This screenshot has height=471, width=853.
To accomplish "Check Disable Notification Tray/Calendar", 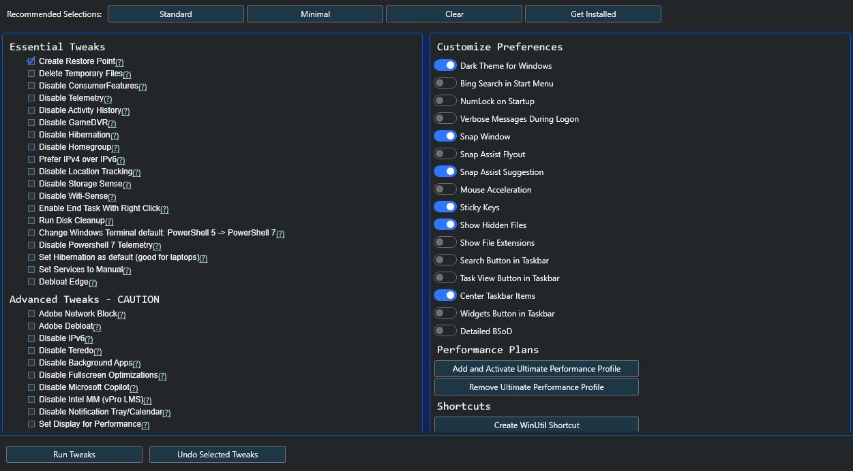I will pos(31,412).
